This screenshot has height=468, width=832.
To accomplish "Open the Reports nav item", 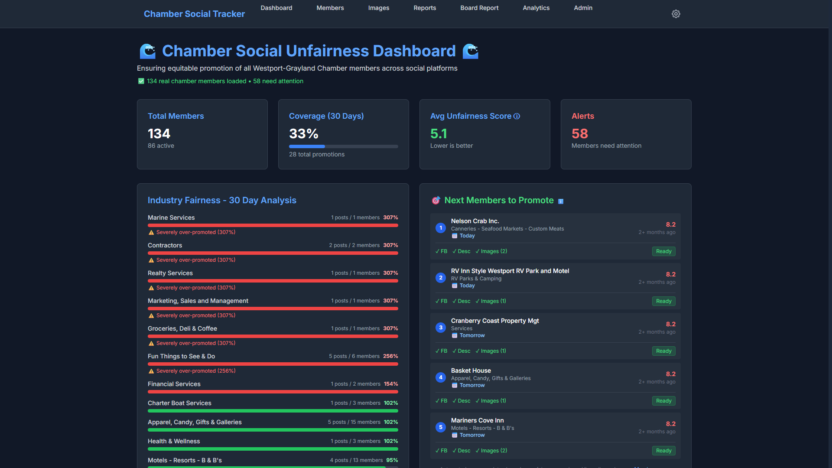I will (425, 8).
